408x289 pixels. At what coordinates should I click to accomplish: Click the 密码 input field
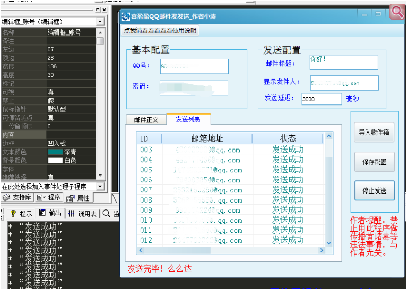point(194,88)
